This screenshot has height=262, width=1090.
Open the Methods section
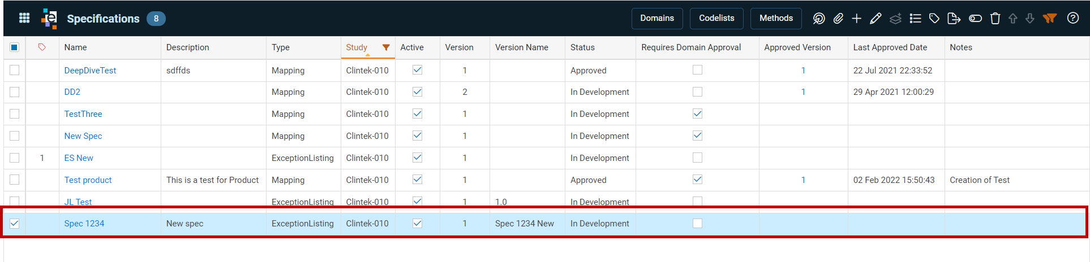pos(776,18)
